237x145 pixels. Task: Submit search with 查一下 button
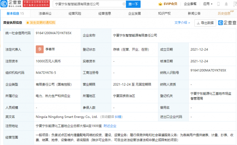133,4
